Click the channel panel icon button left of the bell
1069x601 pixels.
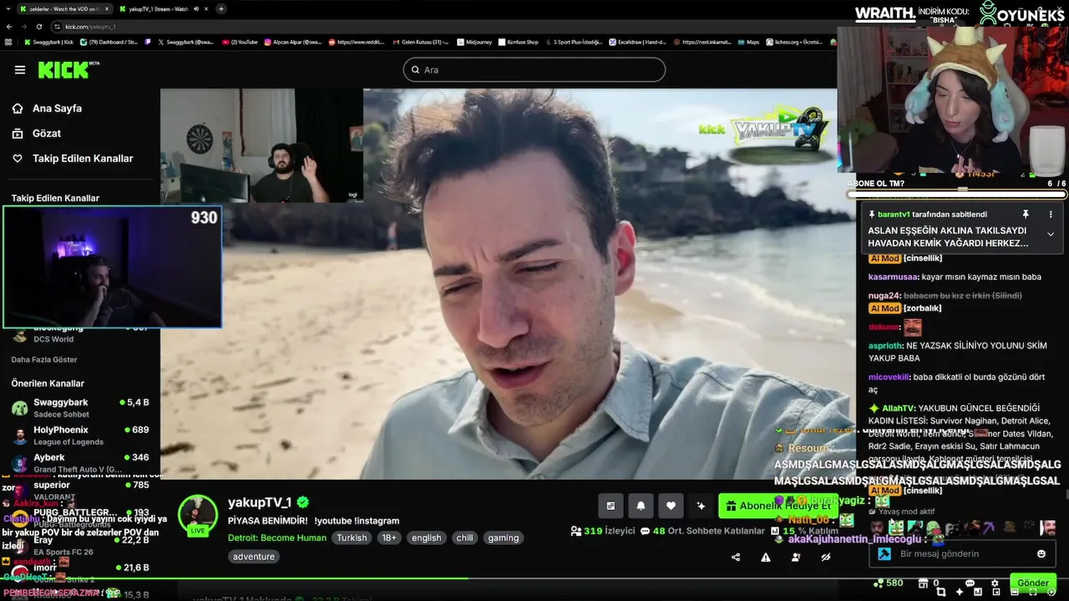[x=610, y=506]
